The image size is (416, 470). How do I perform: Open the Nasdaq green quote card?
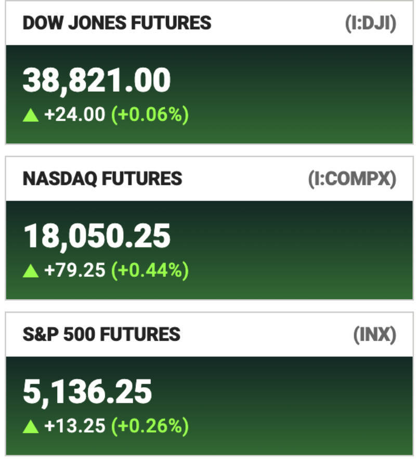coord(210,250)
